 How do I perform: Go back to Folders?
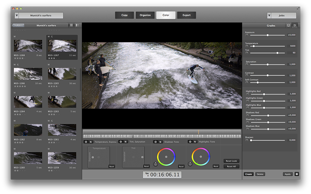[x=18, y=25]
